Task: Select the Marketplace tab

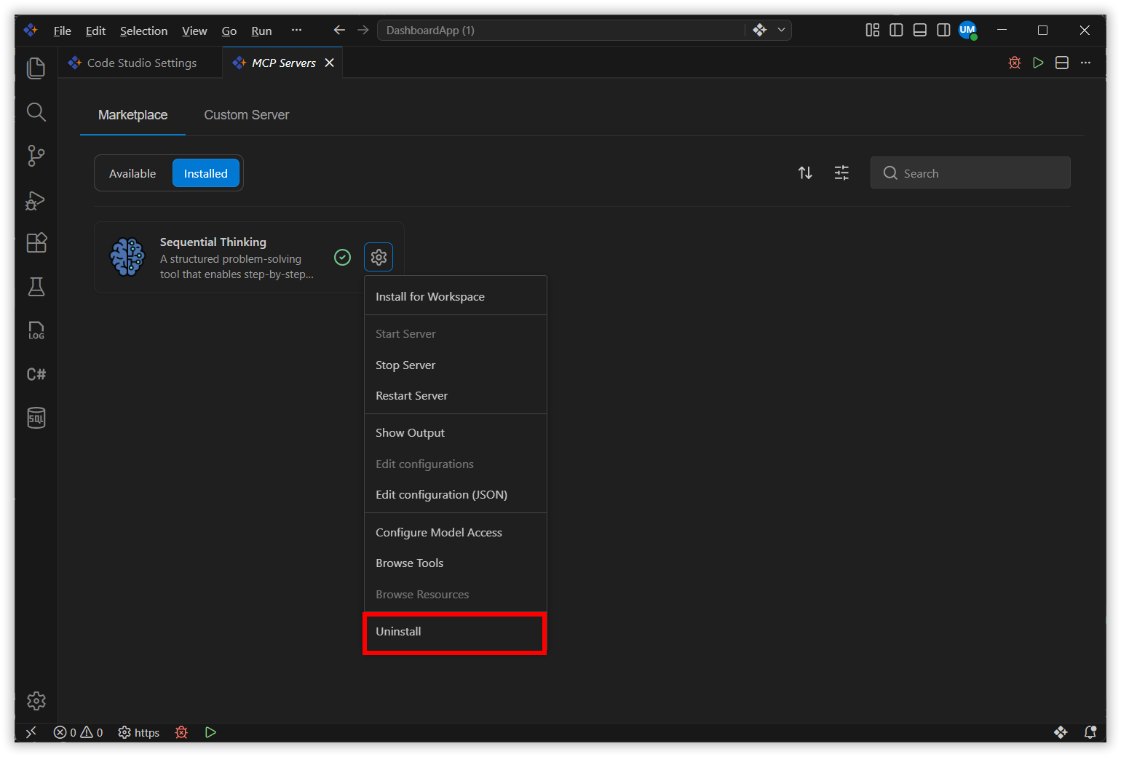Action: 132,115
